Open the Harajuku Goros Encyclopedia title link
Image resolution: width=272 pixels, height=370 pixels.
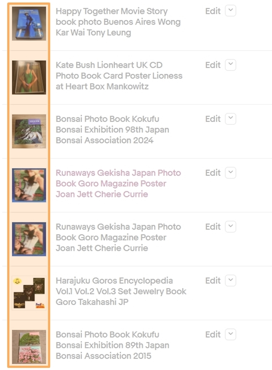coord(121,291)
